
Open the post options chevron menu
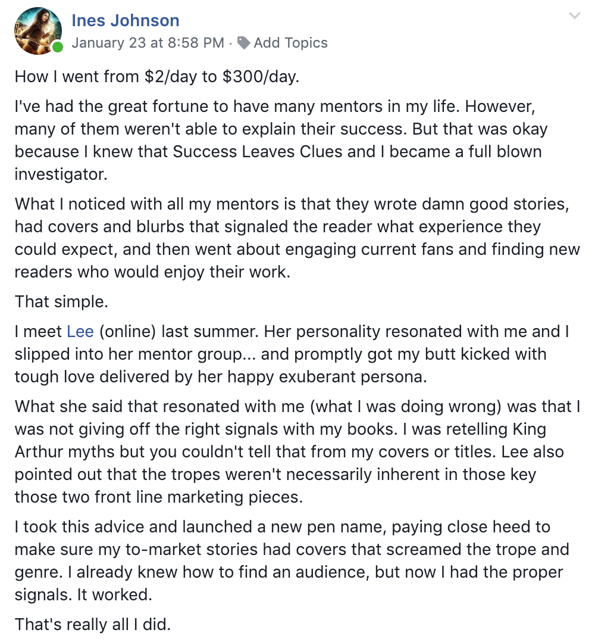pos(575,16)
